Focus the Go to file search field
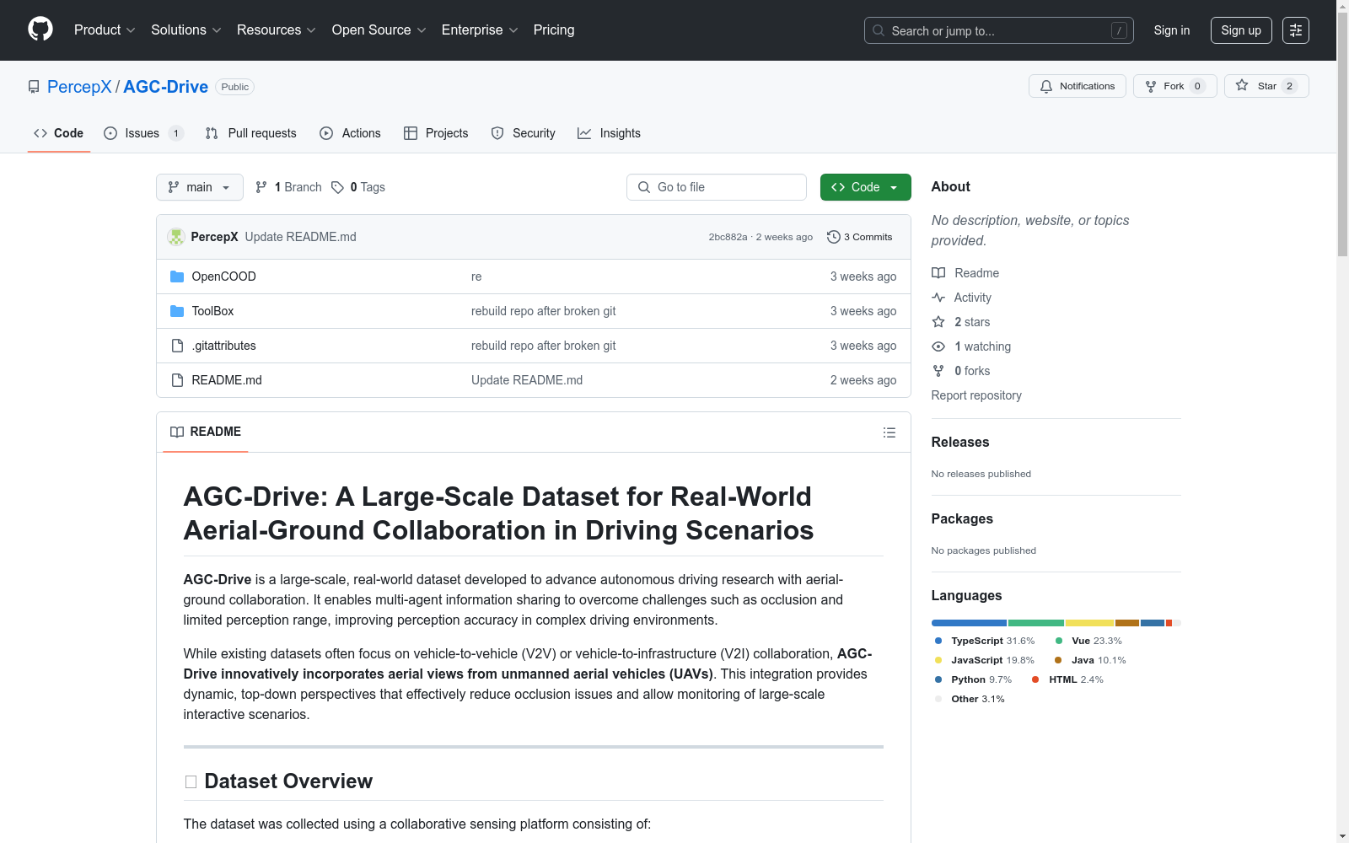The image size is (1349, 843). pos(717,187)
